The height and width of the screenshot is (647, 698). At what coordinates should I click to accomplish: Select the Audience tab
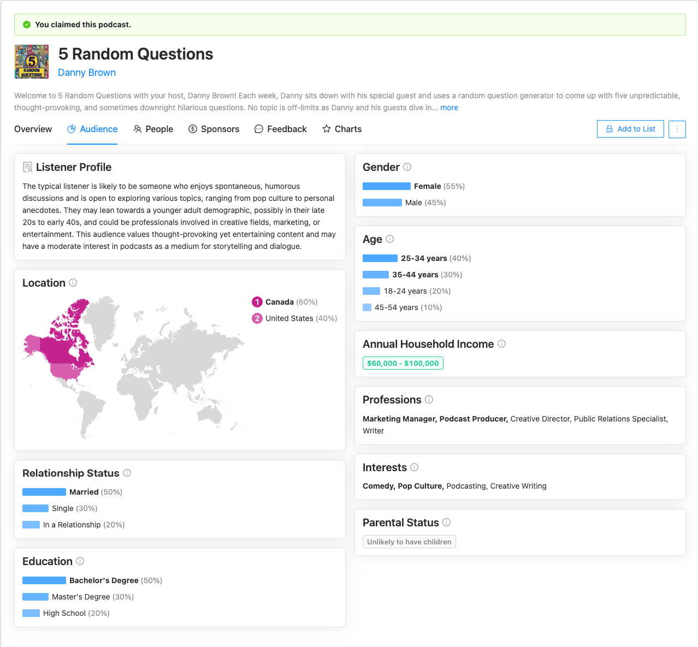(92, 129)
